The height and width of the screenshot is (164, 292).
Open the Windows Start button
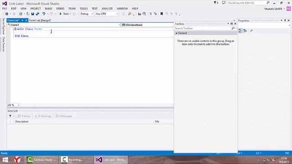pyautogui.click(x=5, y=160)
